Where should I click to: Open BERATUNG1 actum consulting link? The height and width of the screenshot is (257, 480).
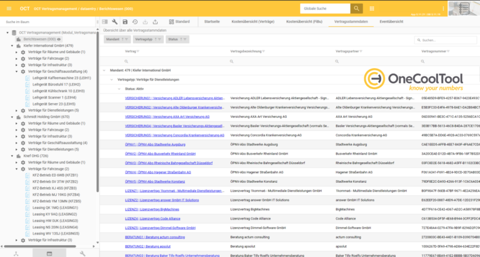point(155,237)
